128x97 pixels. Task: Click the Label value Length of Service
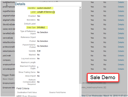click(x=44, y=12)
